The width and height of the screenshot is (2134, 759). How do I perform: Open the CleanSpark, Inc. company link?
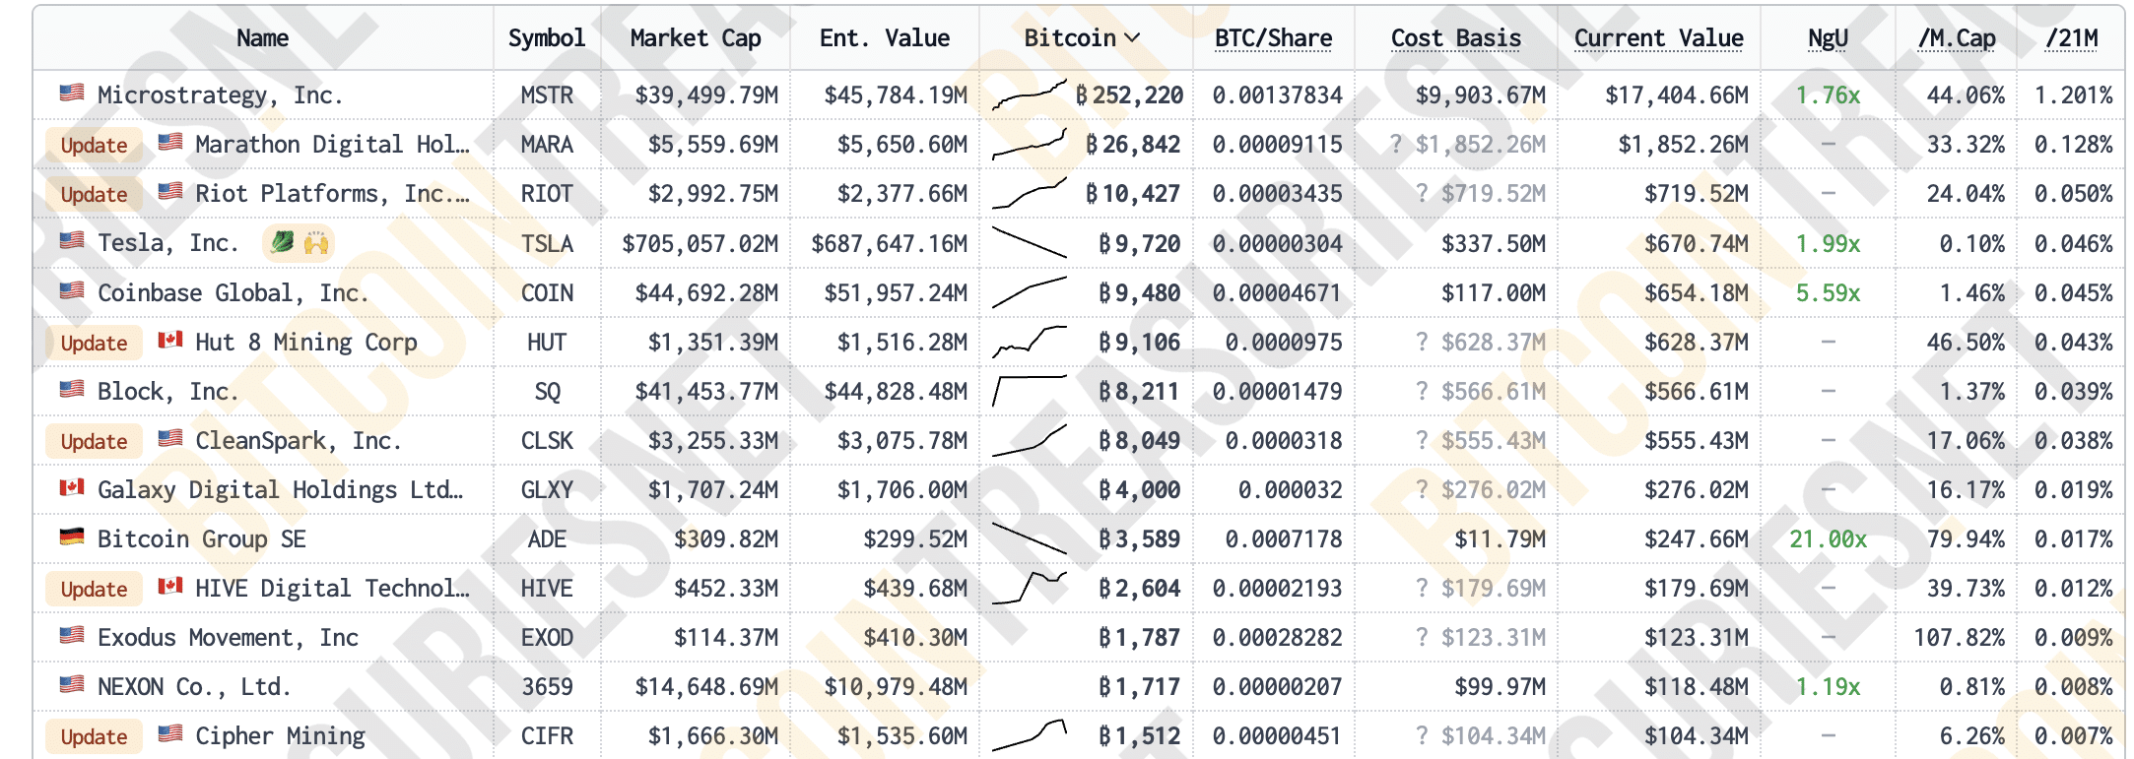300,440
